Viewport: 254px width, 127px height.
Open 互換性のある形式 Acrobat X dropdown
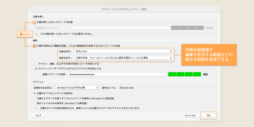coord(77,88)
